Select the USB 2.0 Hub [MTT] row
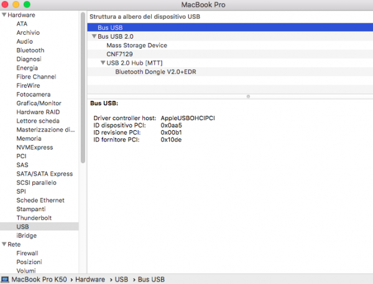The width and height of the screenshot is (373, 284). coord(230,63)
